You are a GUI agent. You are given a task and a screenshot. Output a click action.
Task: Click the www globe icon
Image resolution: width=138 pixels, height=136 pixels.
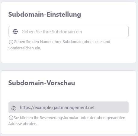[x=15, y=32]
